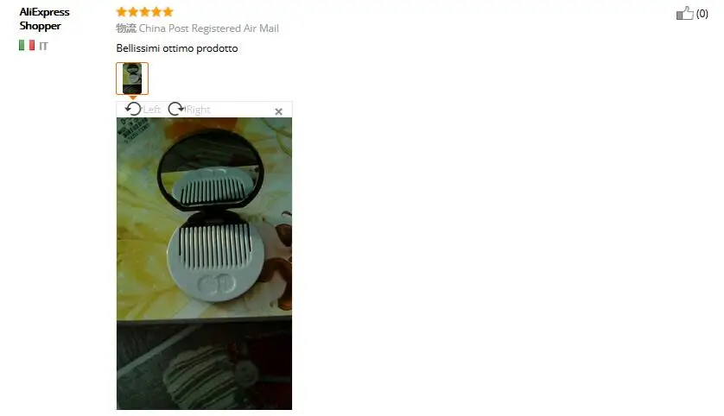Select the review photo thumbnail

pos(132,79)
